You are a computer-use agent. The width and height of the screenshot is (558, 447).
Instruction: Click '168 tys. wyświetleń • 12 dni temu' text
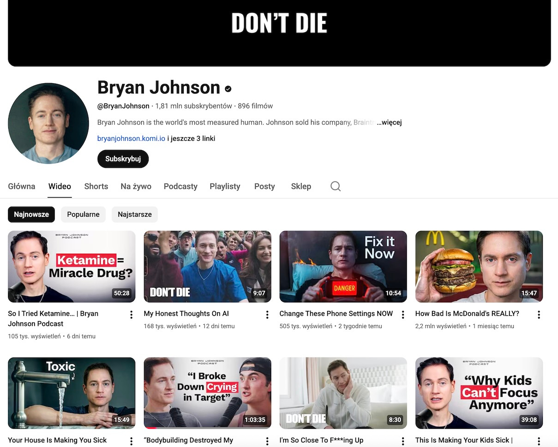189,326
